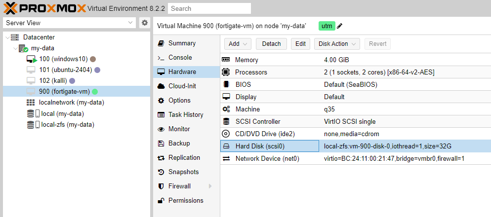Open the Firewall tab
The width and height of the screenshot is (491, 217).
point(186,186)
